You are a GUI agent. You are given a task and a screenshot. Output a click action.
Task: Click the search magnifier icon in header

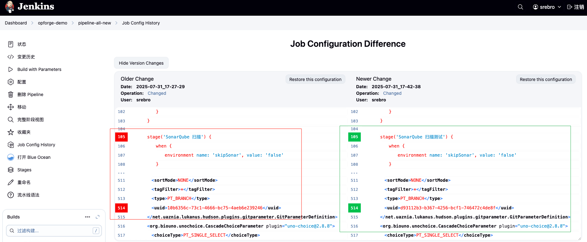(520, 7)
